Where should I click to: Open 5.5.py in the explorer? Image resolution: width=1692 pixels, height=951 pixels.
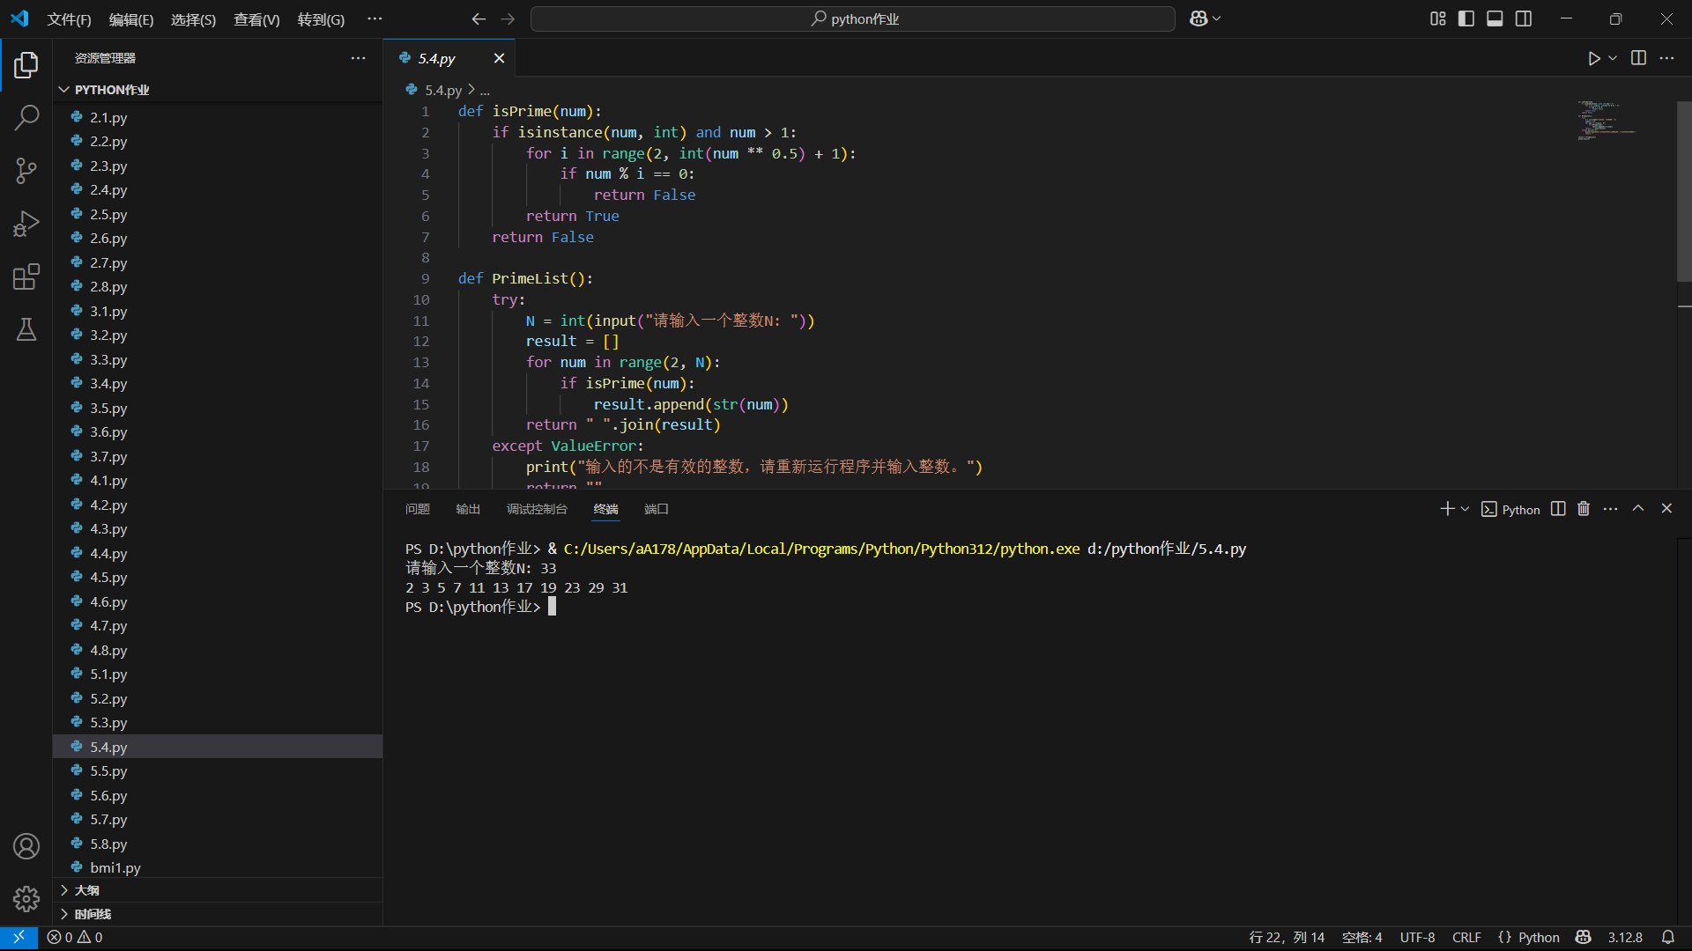click(108, 770)
